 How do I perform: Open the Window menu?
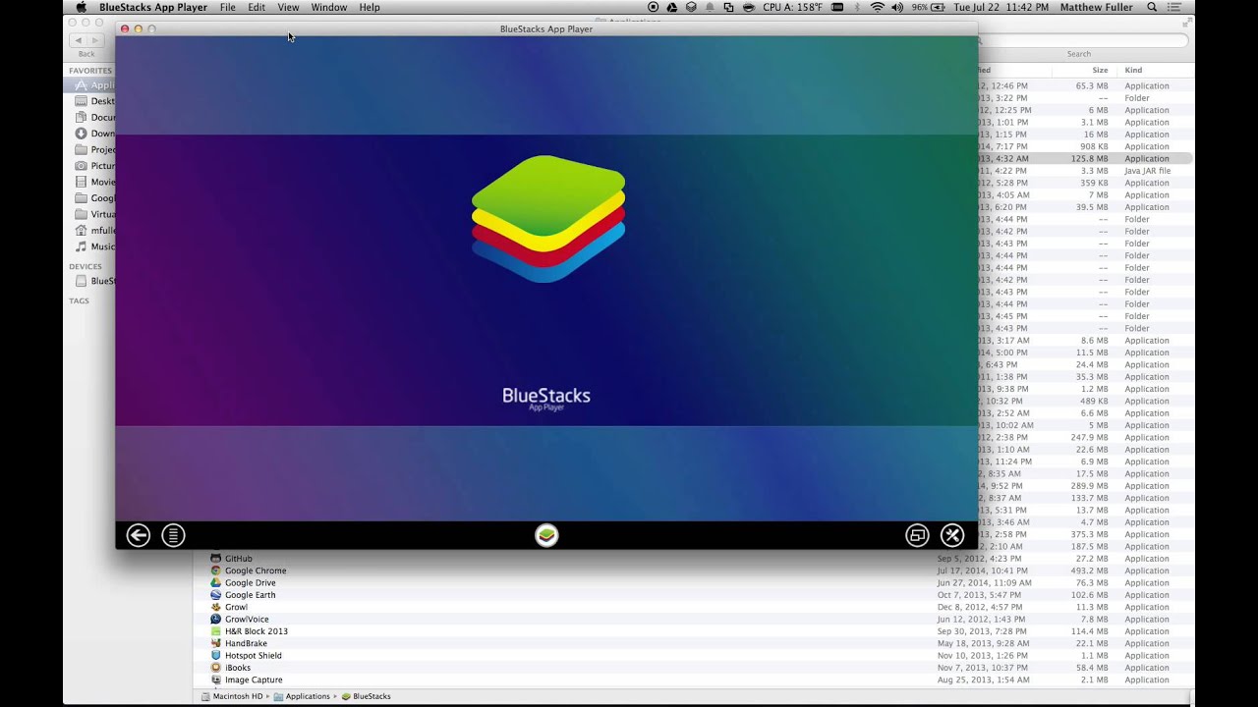[x=329, y=7]
